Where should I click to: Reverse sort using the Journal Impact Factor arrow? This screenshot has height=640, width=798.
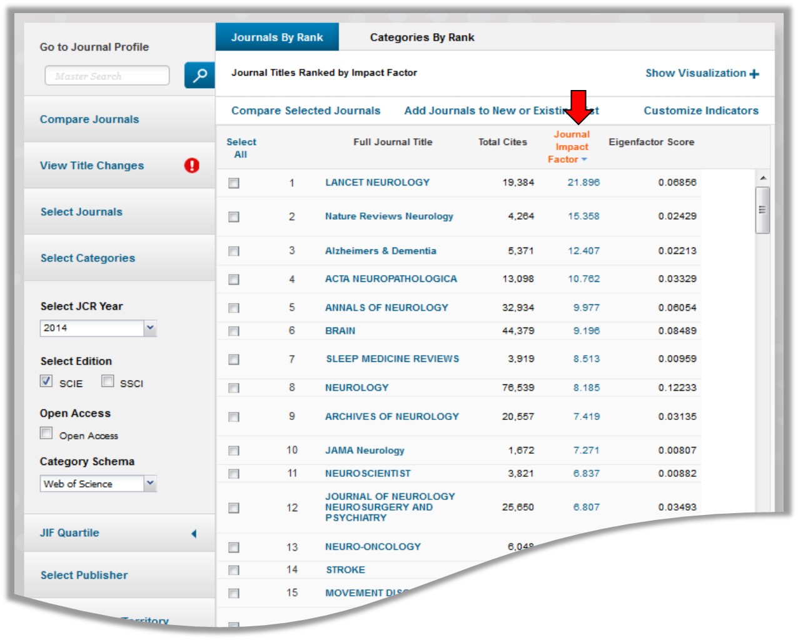(x=583, y=159)
